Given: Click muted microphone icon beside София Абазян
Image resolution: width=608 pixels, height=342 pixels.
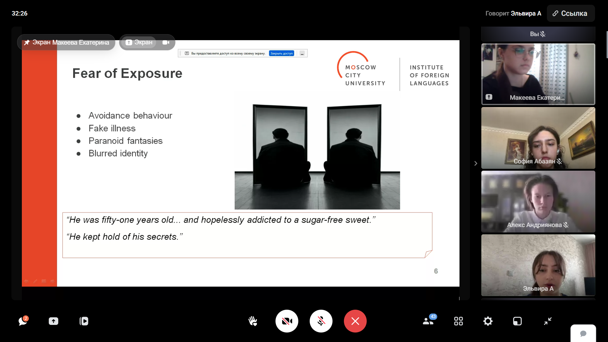Looking at the screenshot, I should click(x=560, y=161).
